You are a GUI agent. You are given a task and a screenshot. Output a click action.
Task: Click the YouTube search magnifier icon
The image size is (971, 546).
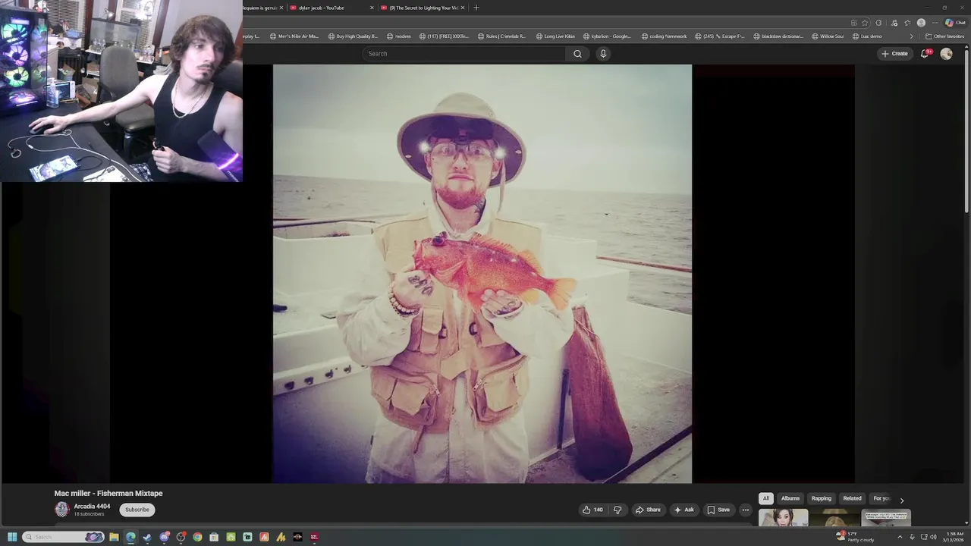(577, 54)
